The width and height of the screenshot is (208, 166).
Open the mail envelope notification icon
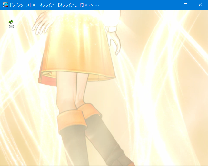pyautogui.click(x=11, y=26)
